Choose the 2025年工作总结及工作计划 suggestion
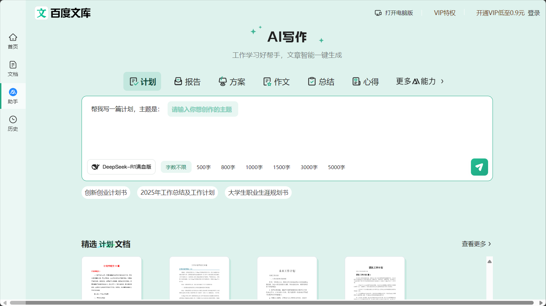The width and height of the screenshot is (546, 306). click(178, 193)
